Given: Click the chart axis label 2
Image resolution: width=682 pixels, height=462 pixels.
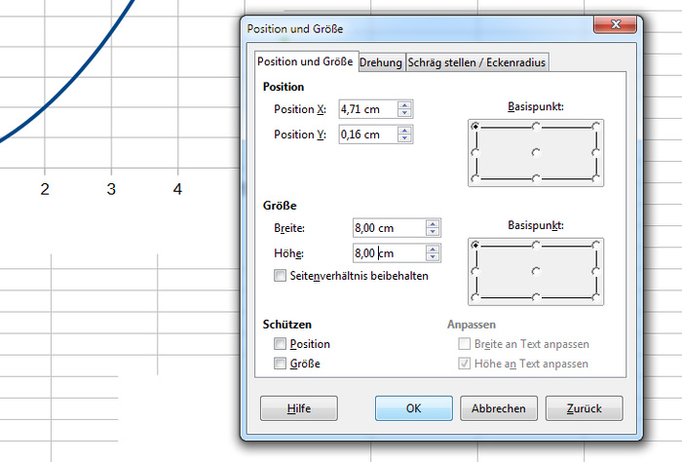Looking at the screenshot, I should click(45, 189).
